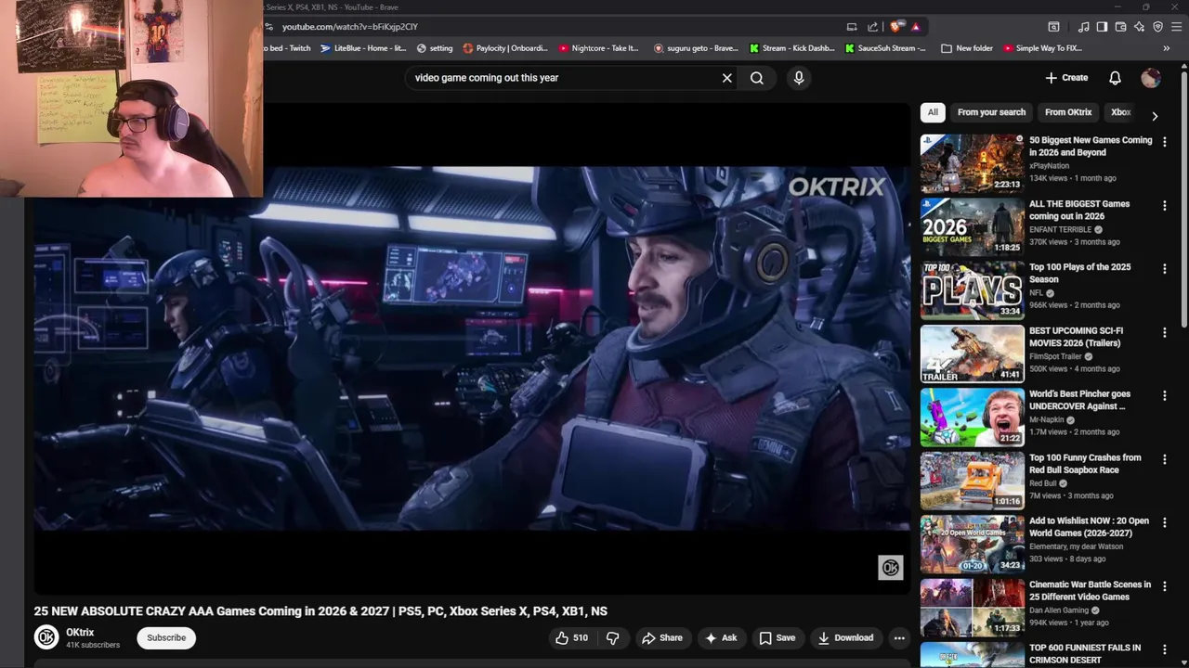Share the video
The width and height of the screenshot is (1189, 668).
point(662,637)
